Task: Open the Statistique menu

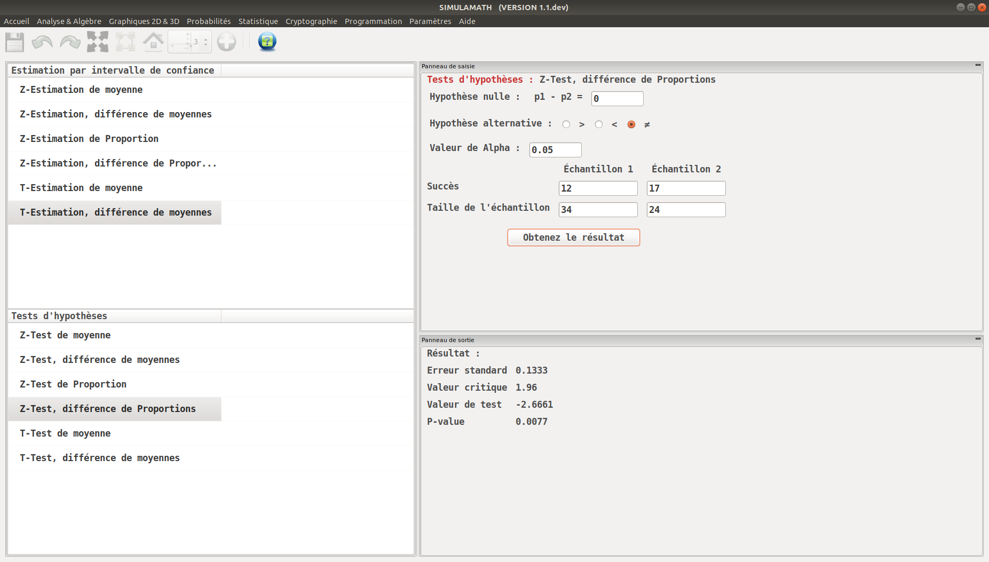Action: (x=258, y=21)
